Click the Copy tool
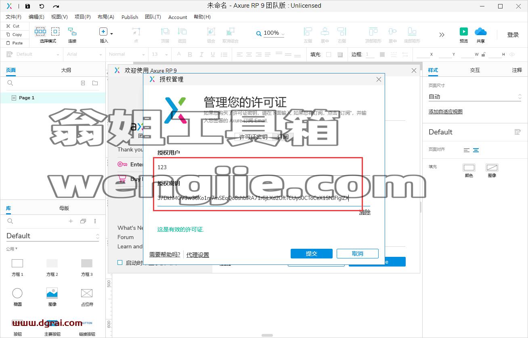528x338 pixels. coord(14,35)
